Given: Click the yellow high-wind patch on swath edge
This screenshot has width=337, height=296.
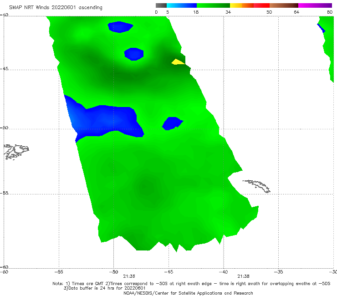Looking at the screenshot, I should (178, 62).
